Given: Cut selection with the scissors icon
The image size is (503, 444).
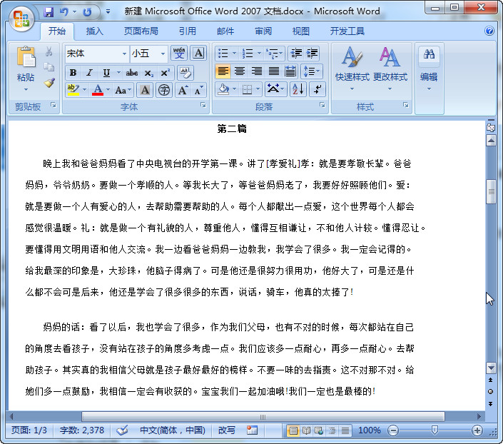Looking at the screenshot, I should (x=49, y=51).
